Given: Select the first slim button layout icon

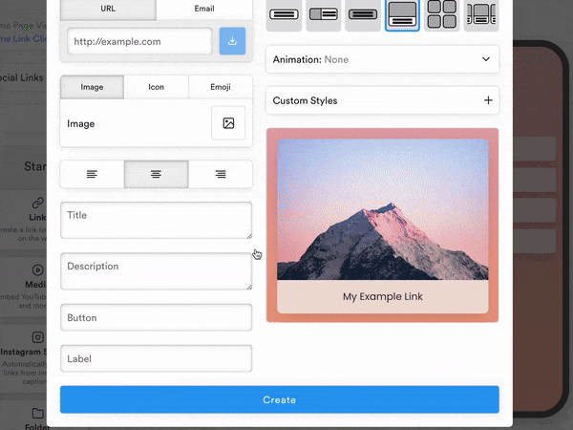Looking at the screenshot, I should [285, 14].
